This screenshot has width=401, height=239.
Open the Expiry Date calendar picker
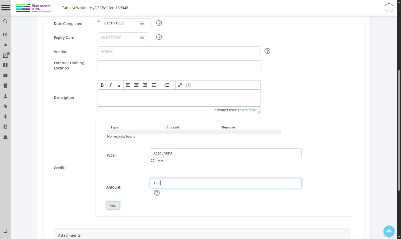[x=142, y=37]
